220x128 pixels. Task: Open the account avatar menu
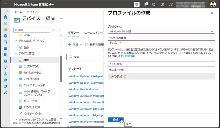(213, 4)
